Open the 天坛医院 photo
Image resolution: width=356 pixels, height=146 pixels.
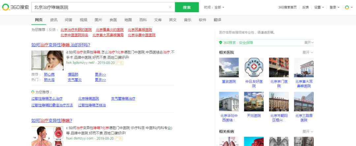click(x=254, y=101)
